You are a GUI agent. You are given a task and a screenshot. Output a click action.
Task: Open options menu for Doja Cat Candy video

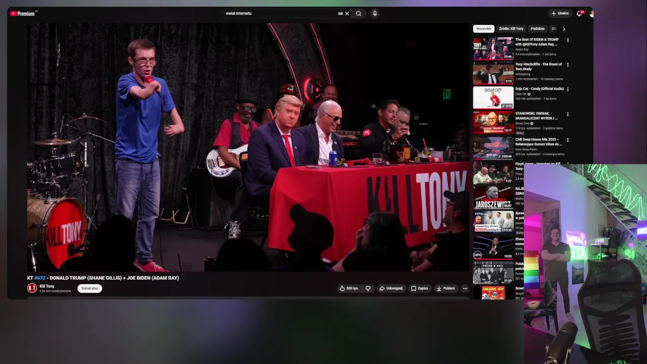click(x=568, y=89)
